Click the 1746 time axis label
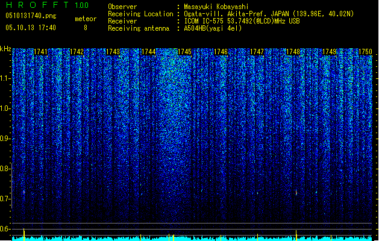The height and width of the screenshot is (241, 379). point(221,52)
